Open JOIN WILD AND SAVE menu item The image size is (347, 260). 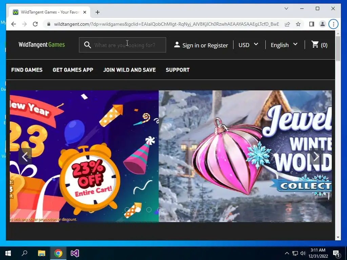(x=129, y=70)
